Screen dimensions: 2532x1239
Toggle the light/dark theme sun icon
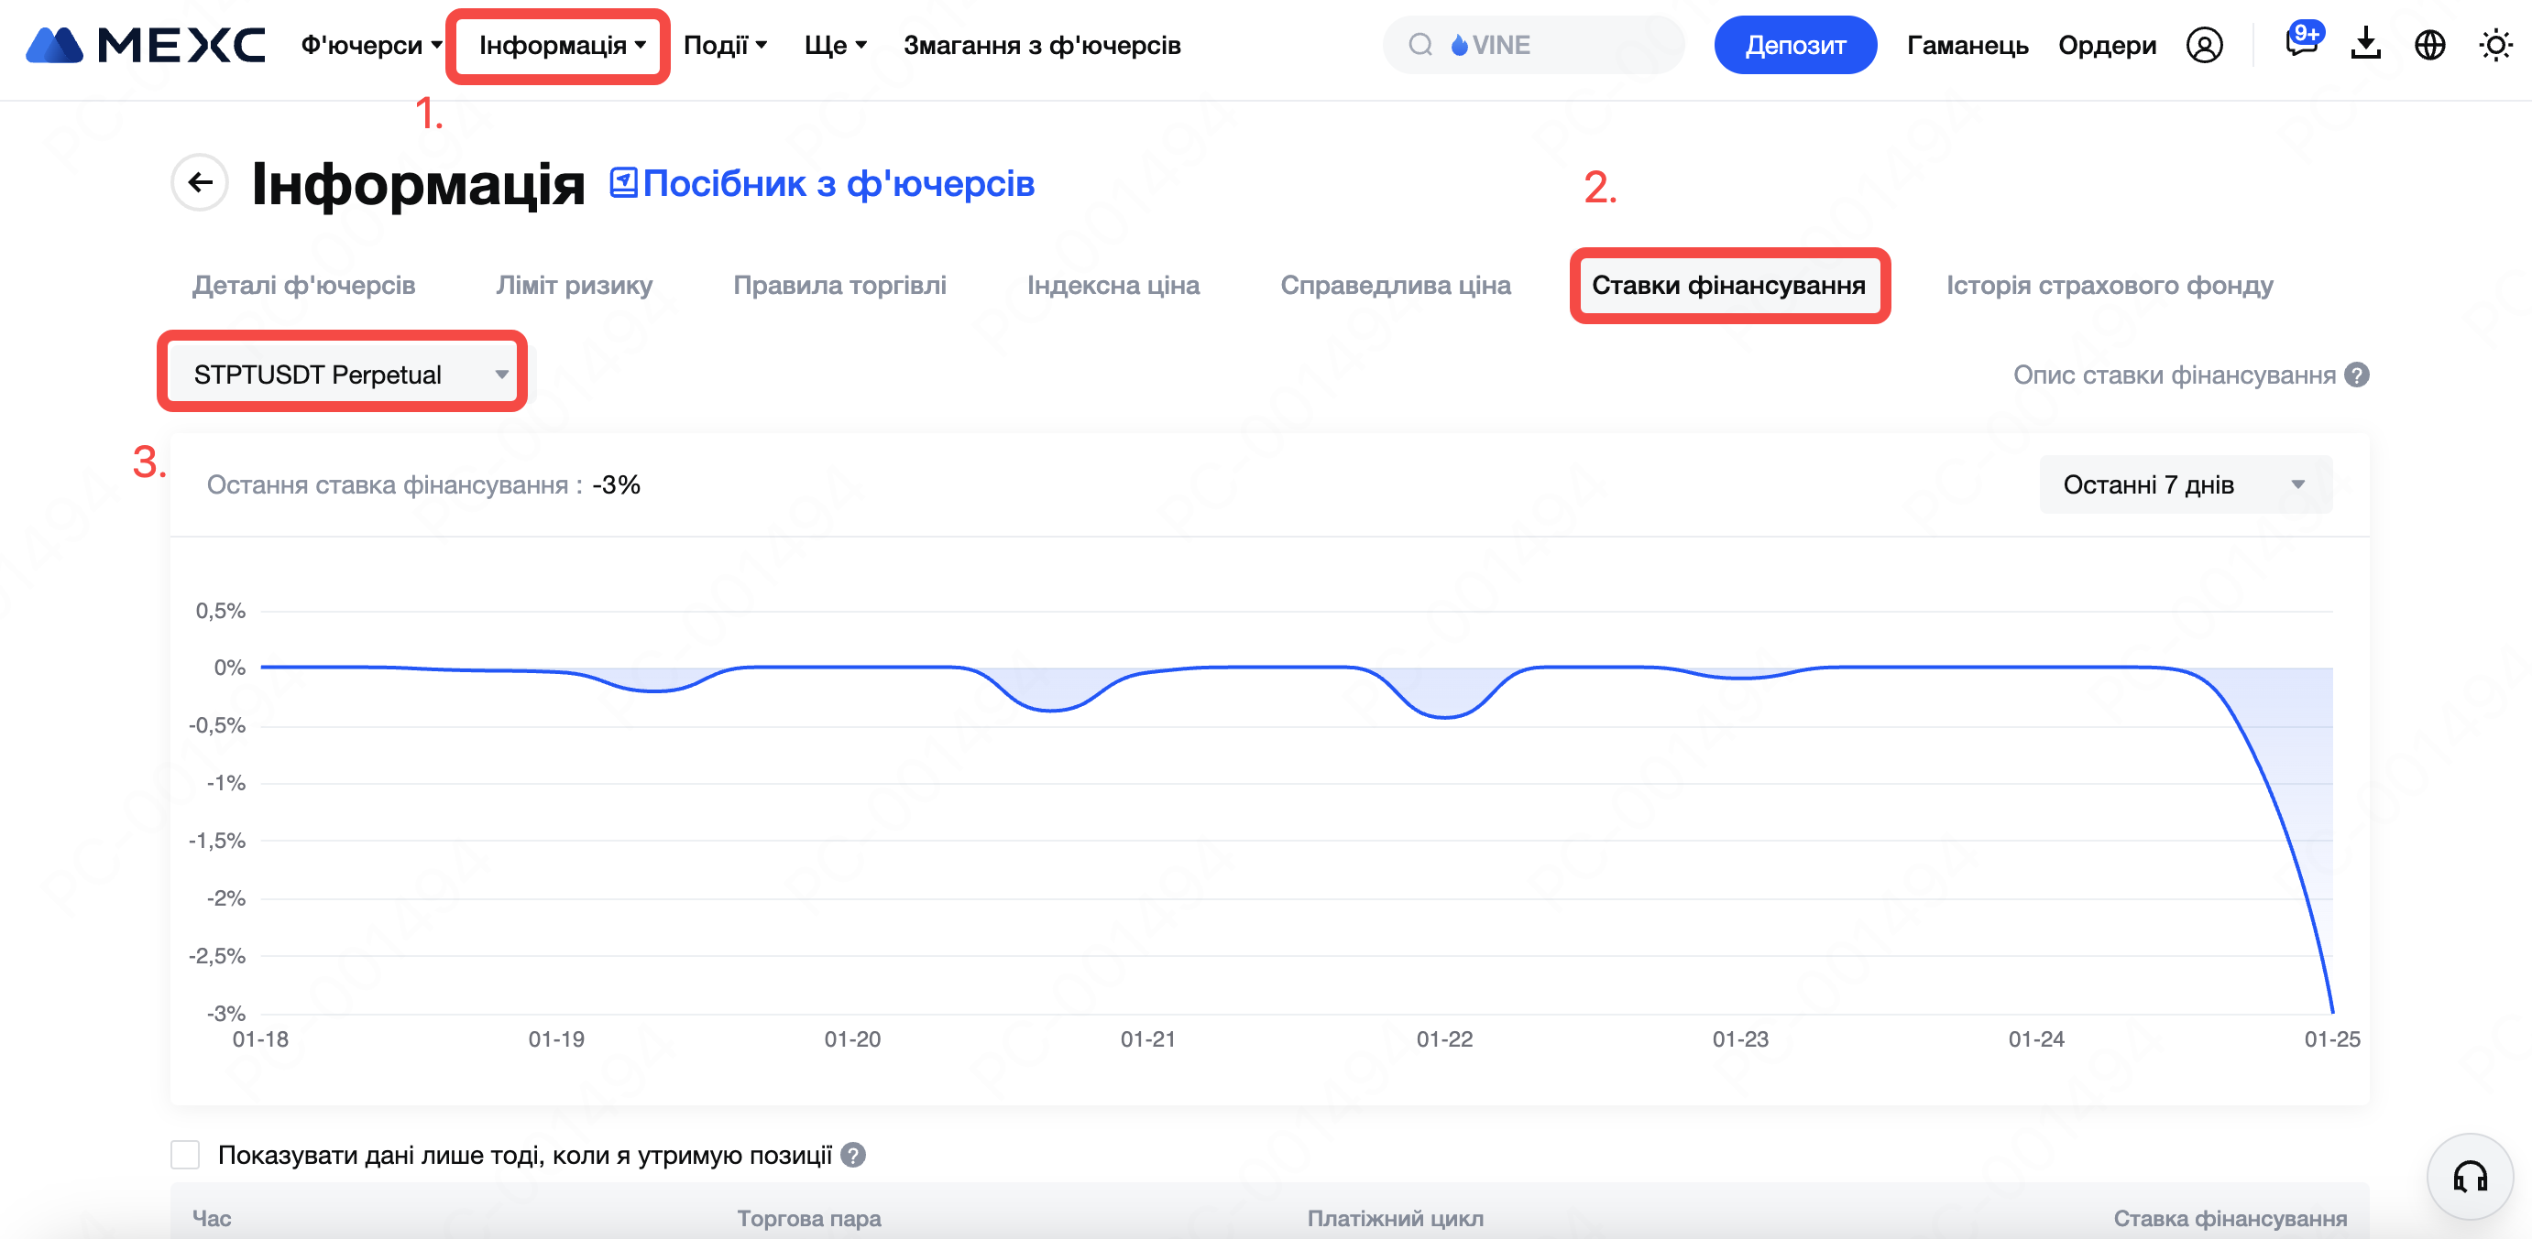[2494, 45]
